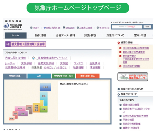The width and height of the screenshot is (156, 132).
Task: Open 口永良部島噴火の関連情報 link
Action: tap(136, 48)
